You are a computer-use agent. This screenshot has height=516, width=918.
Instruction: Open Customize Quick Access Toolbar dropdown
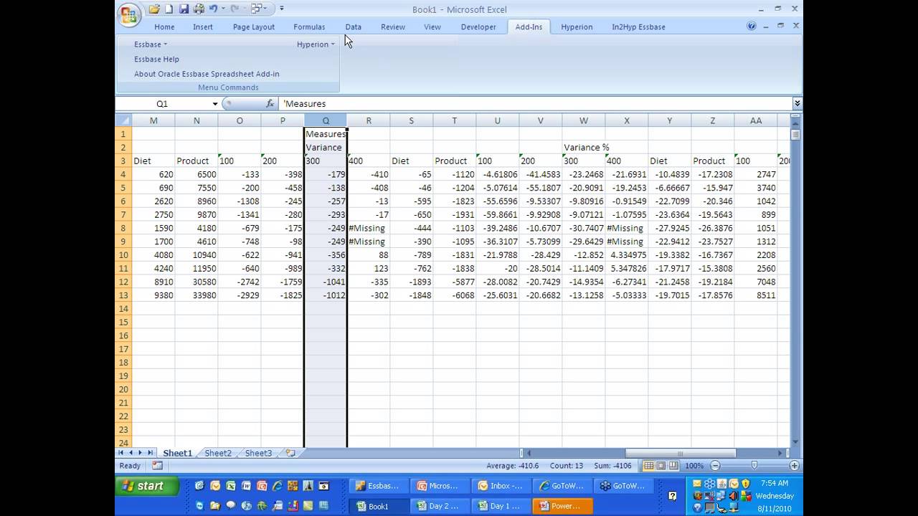coord(282,9)
